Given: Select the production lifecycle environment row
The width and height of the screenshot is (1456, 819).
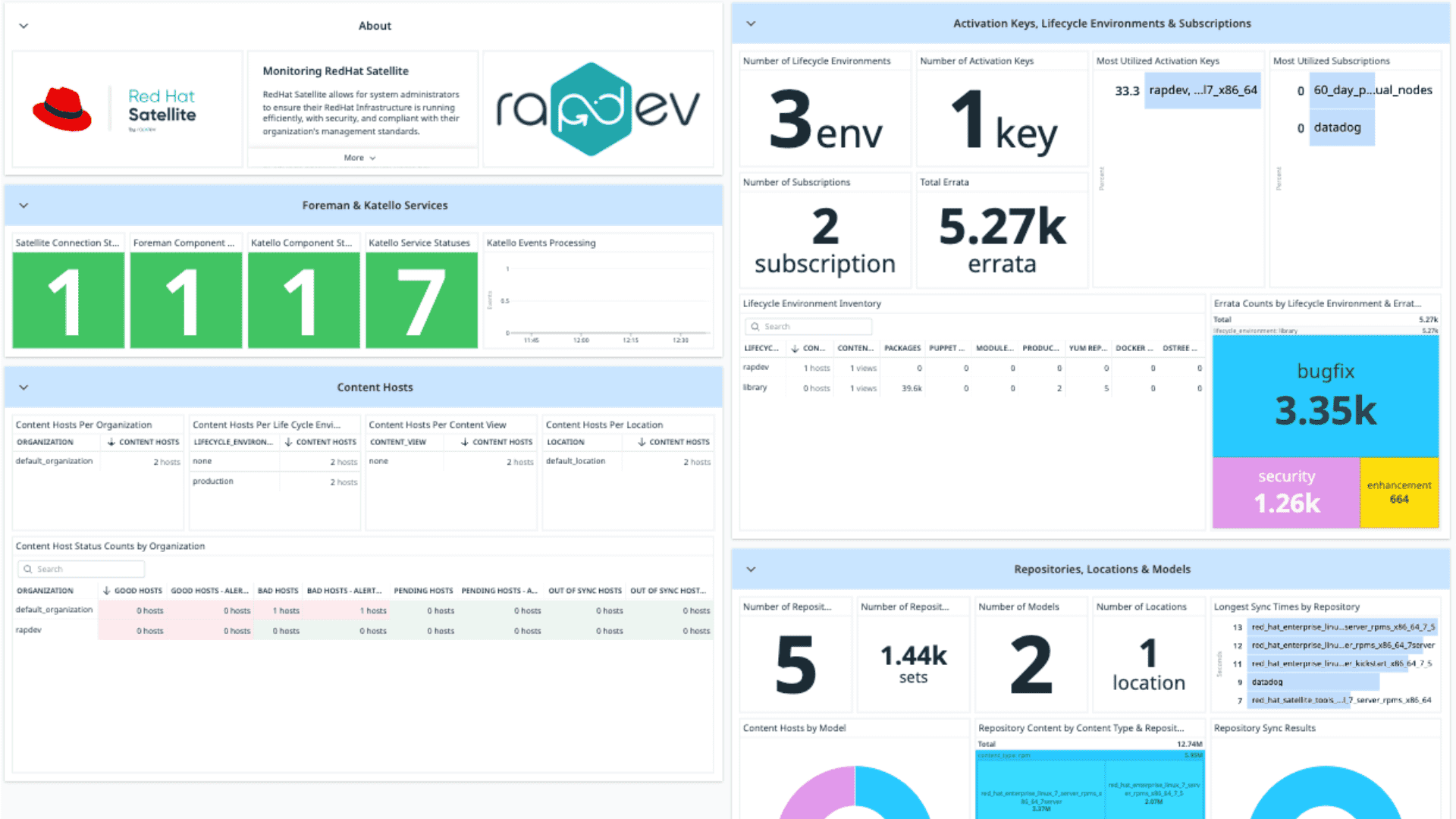Looking at the screenshot, I should click(275, 482).
